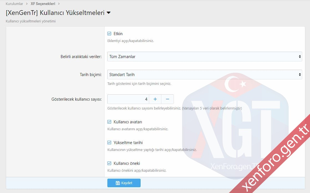The width and height of the screenshot is (310, 193).
Task: Click the Yükseltme tarihi label
Action: 128,143
